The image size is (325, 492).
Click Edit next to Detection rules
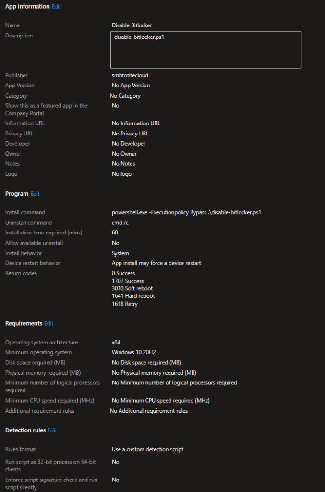(x=52, y=430)
